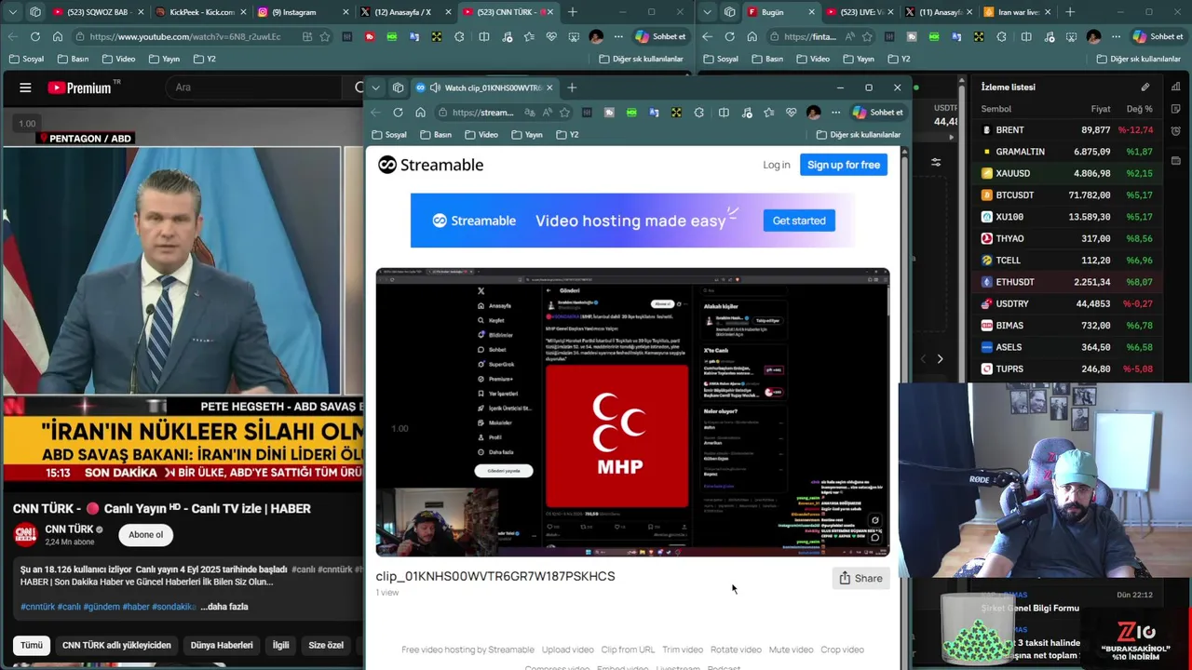Screen dimensions: 1192x670
Task: Select XAUUSD row in watchlist
Action: coord(1069,173)
